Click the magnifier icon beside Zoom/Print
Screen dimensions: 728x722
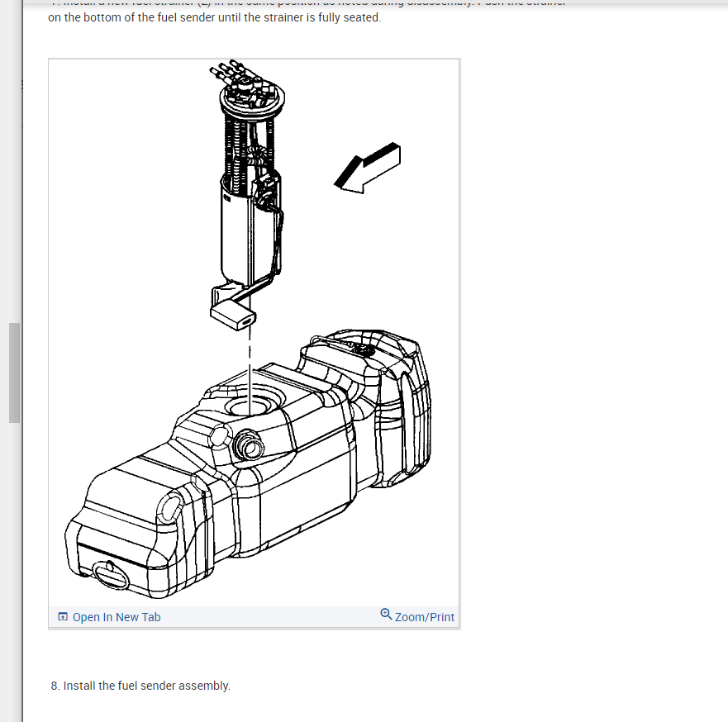coord(386,615)
